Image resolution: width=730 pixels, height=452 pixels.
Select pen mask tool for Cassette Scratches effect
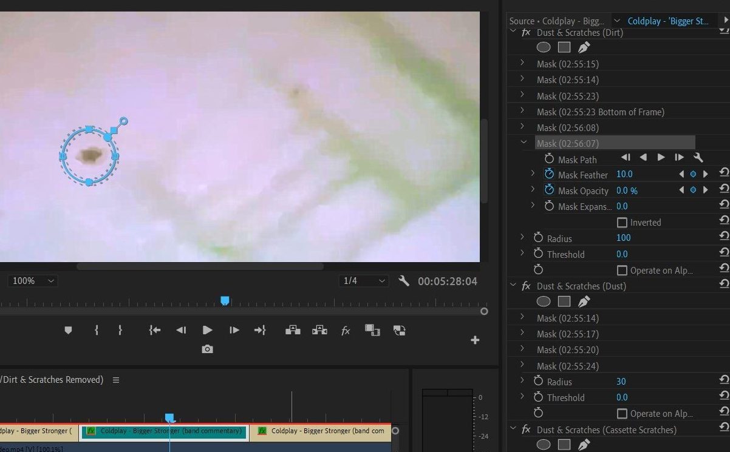[584, 445]
